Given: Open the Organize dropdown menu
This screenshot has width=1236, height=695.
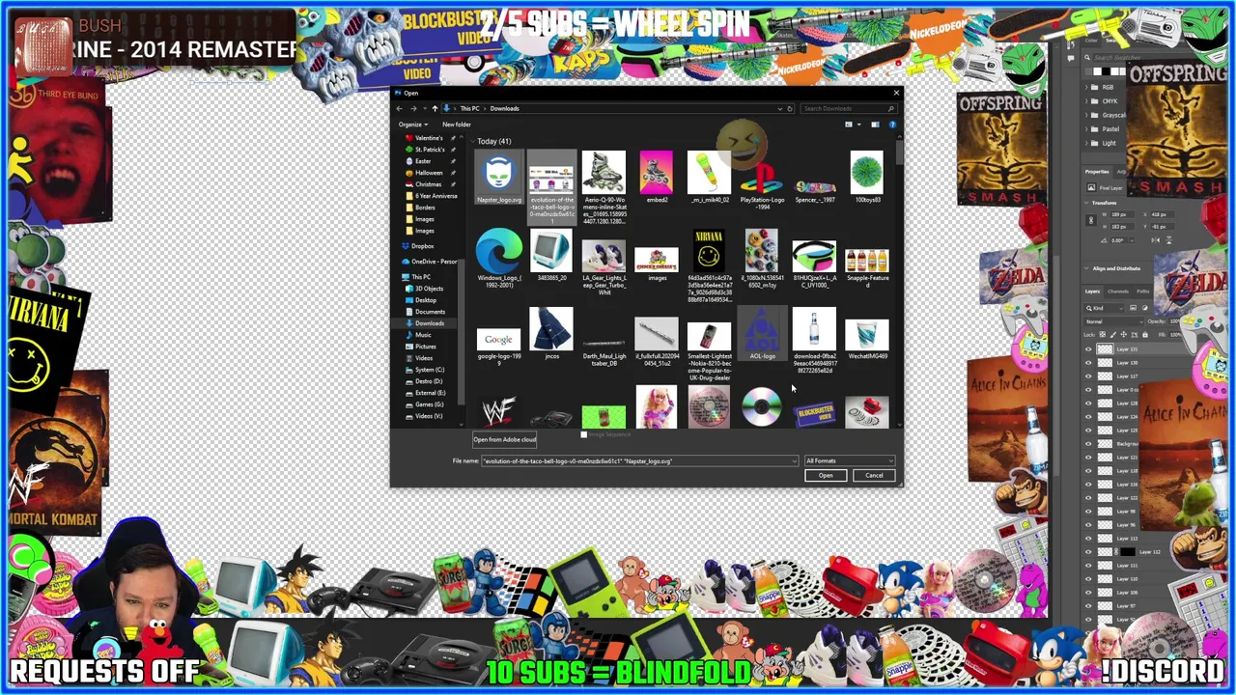Looking at the screenshot, I should click(x=412, y=125).
